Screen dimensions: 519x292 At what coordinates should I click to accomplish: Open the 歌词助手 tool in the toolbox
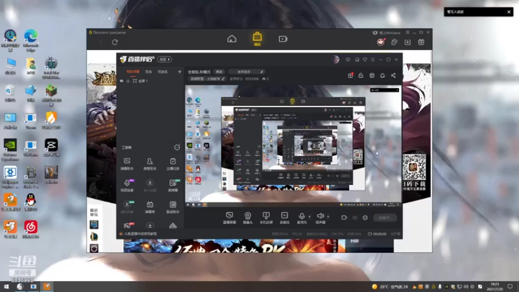pyautogui.click(x=173, y=207)
